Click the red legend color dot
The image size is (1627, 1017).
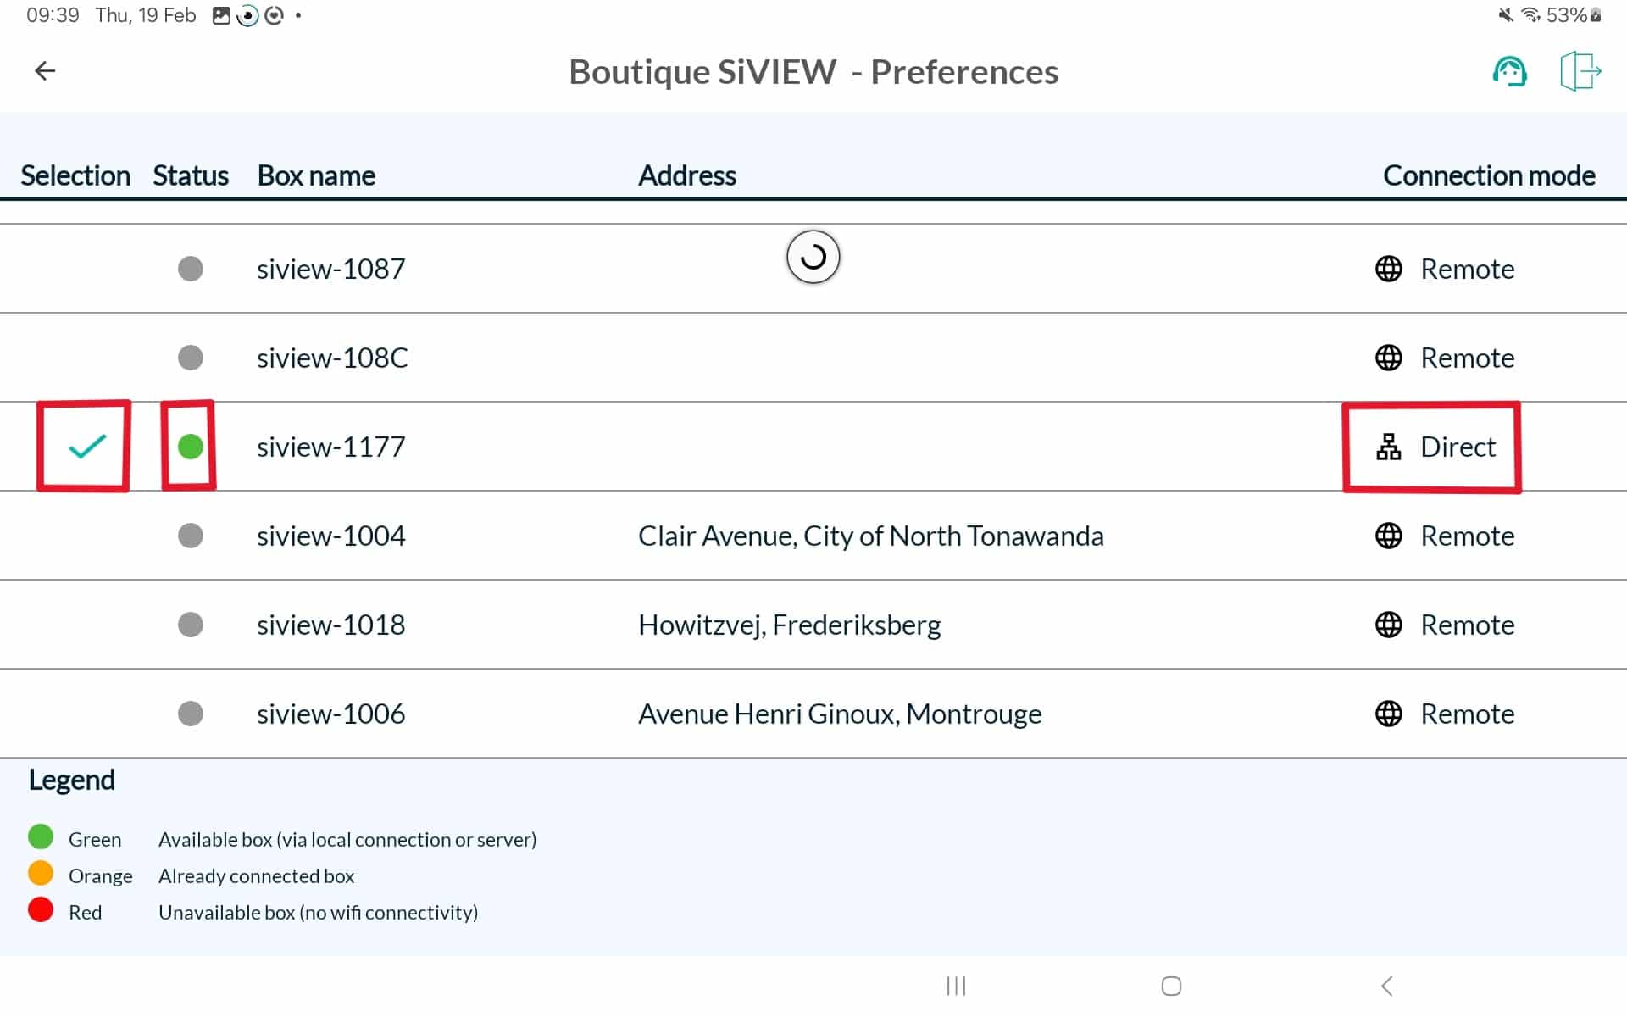pos(41,910)
